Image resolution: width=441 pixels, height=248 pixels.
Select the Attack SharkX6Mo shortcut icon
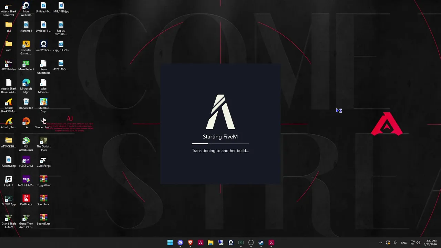coord(9,106)
